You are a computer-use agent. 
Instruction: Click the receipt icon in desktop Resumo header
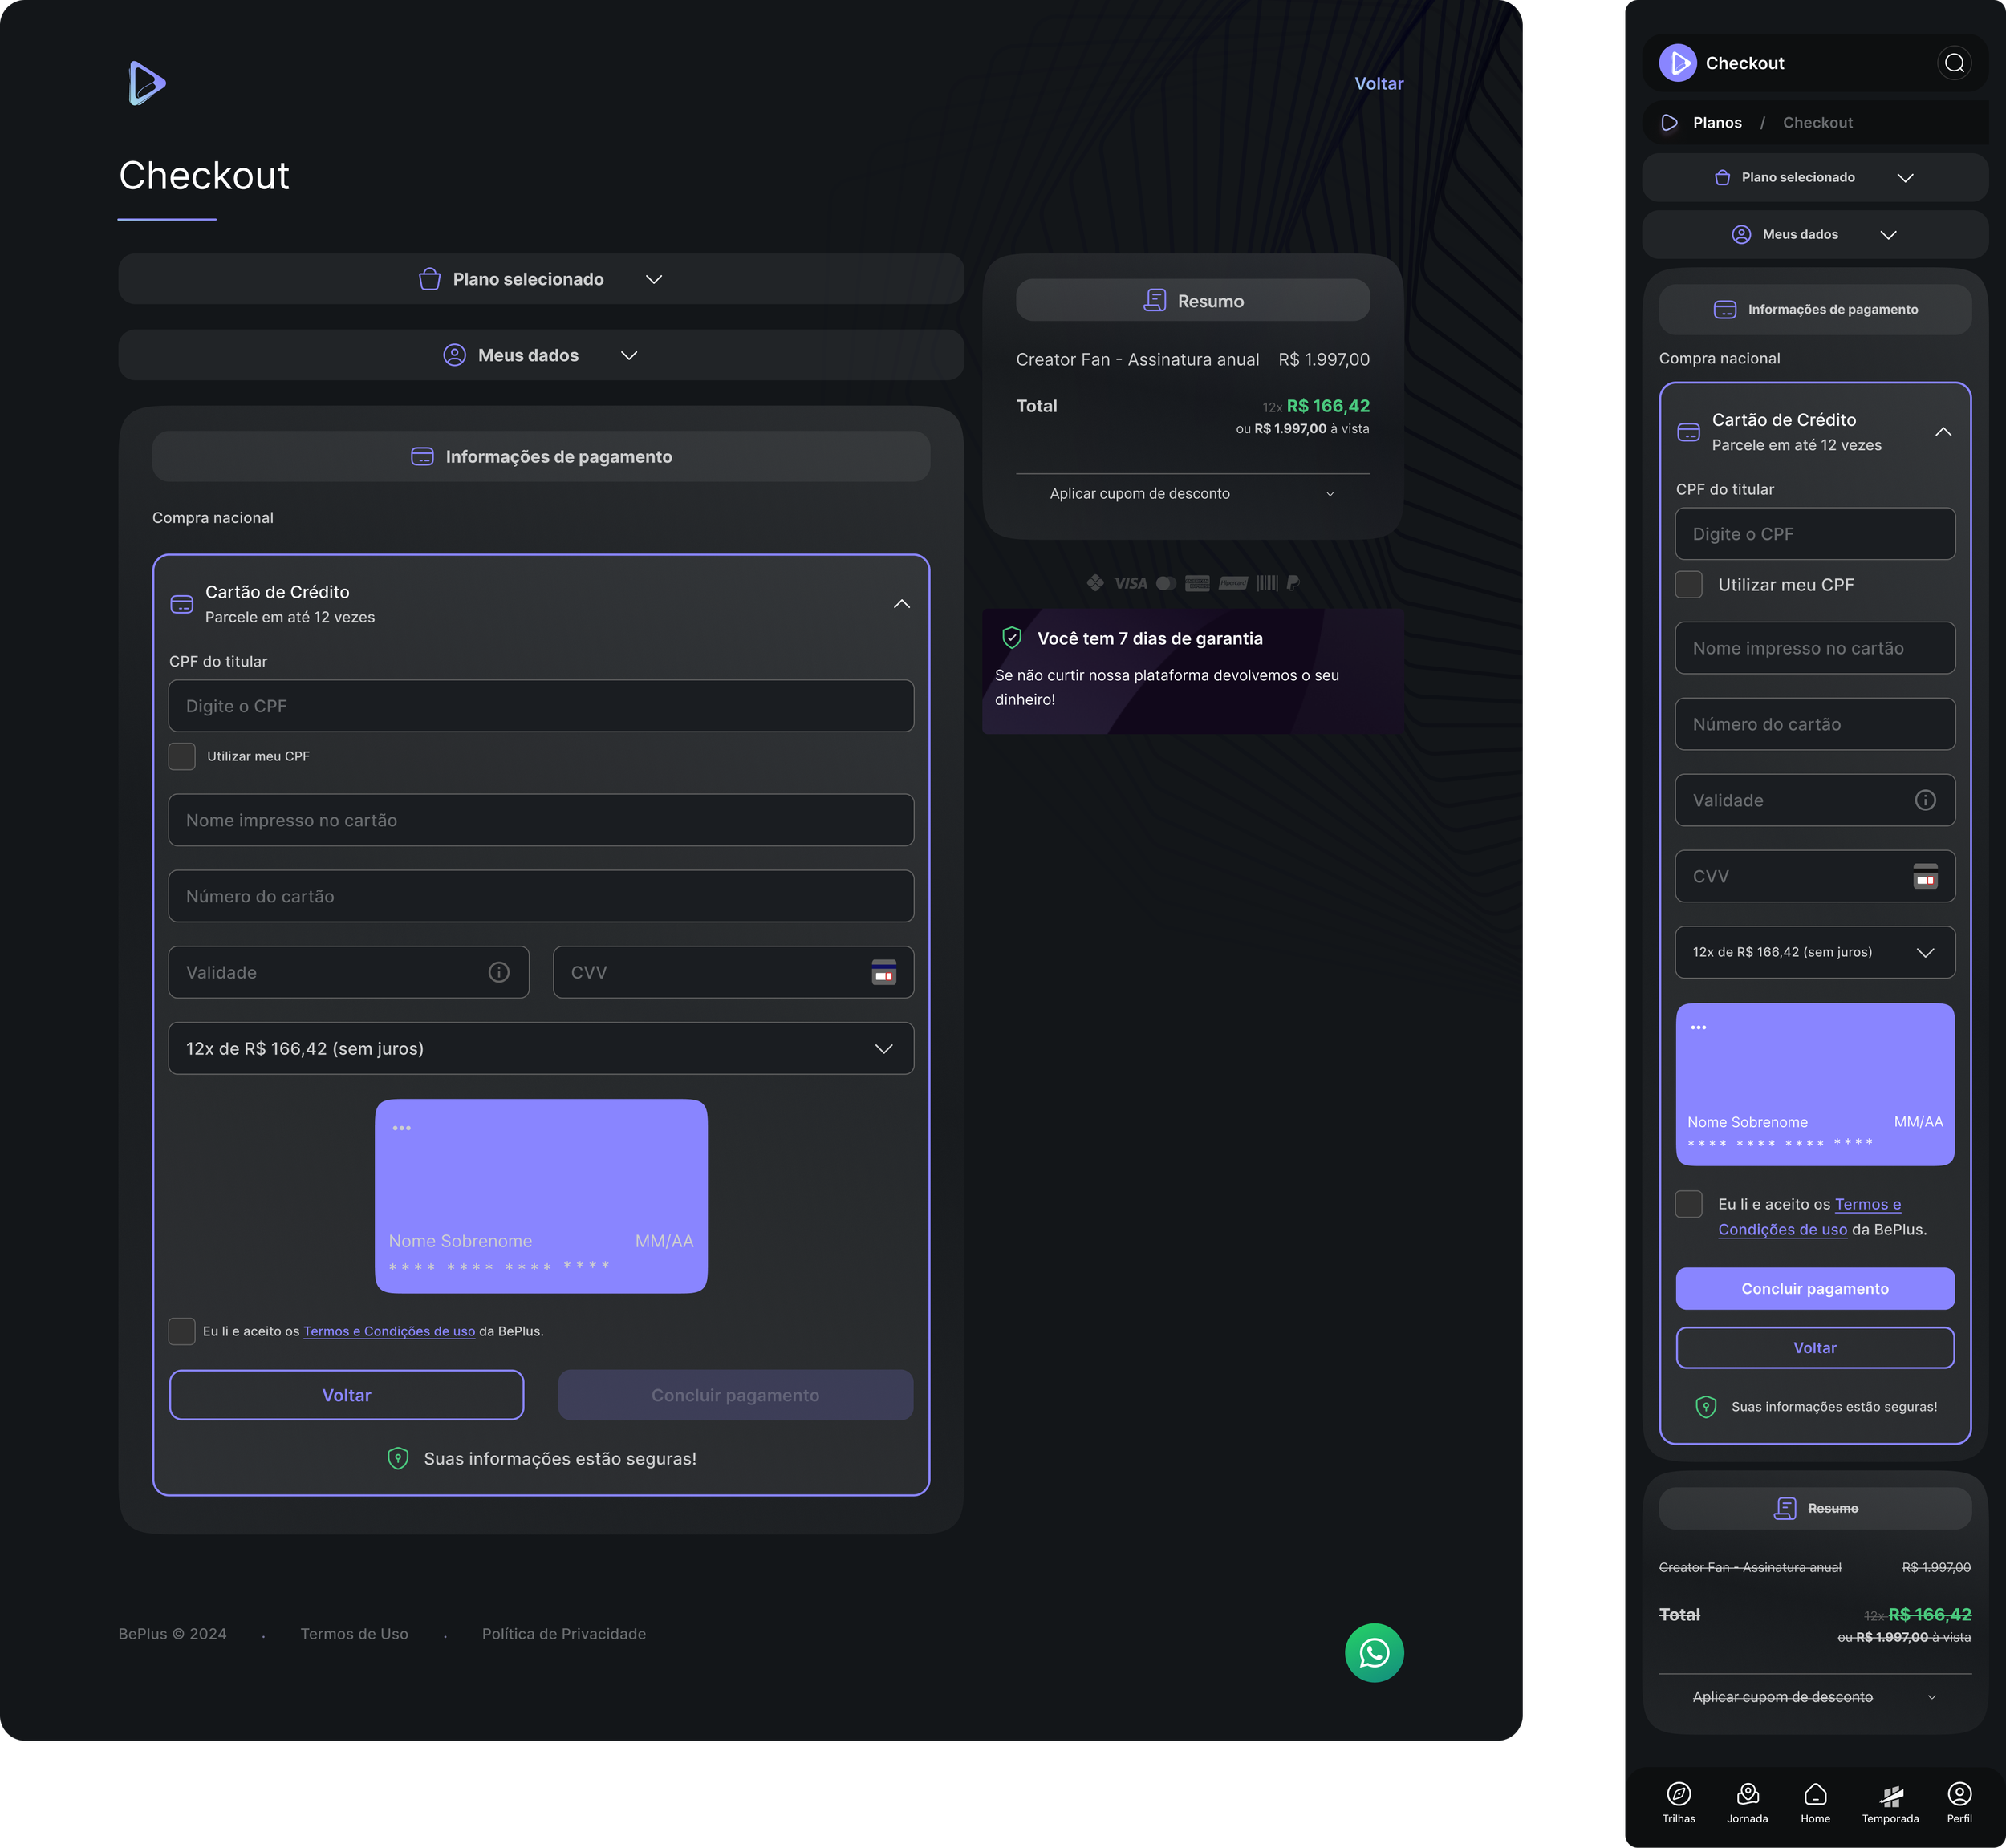point(1155,300)
